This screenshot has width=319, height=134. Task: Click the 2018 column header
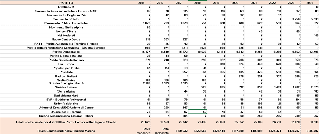click(197, 3)
